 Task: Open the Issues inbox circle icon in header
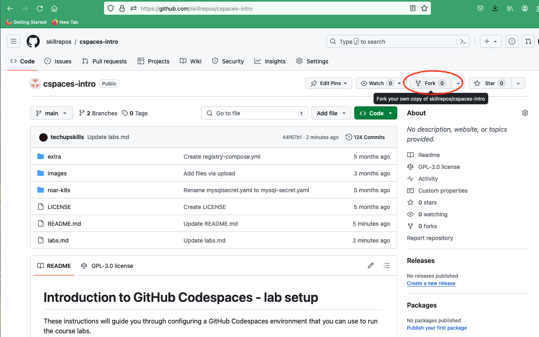[x=512, y=42]
